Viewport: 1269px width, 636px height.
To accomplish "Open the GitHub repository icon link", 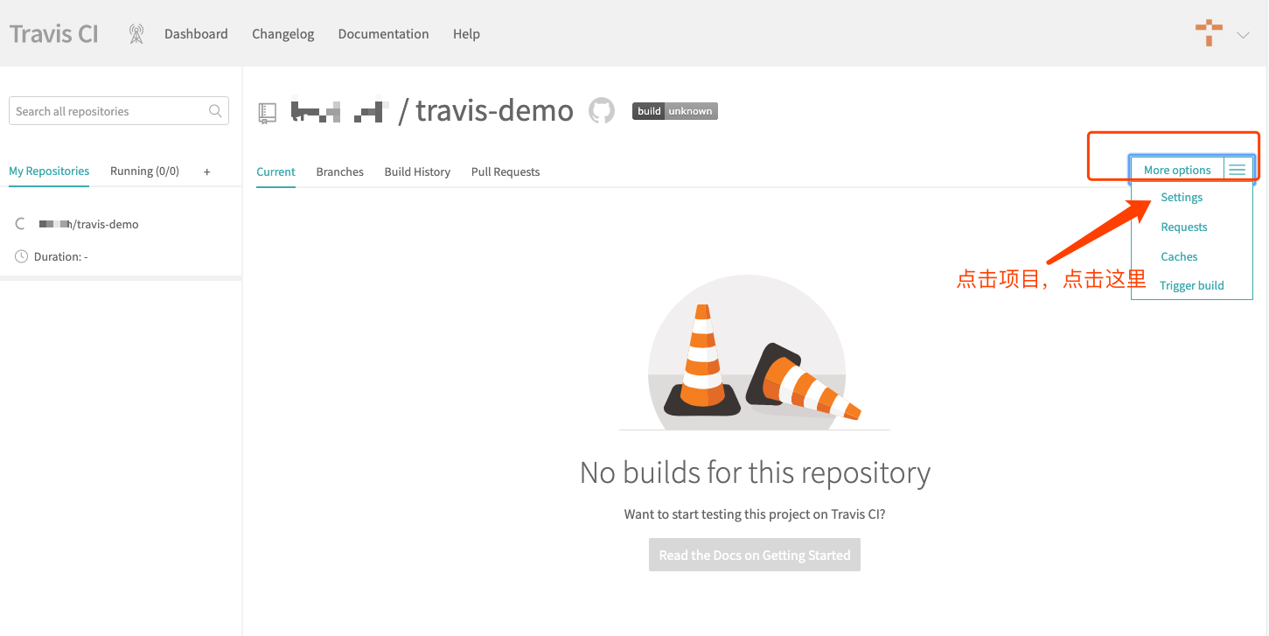I will [601, 111].
